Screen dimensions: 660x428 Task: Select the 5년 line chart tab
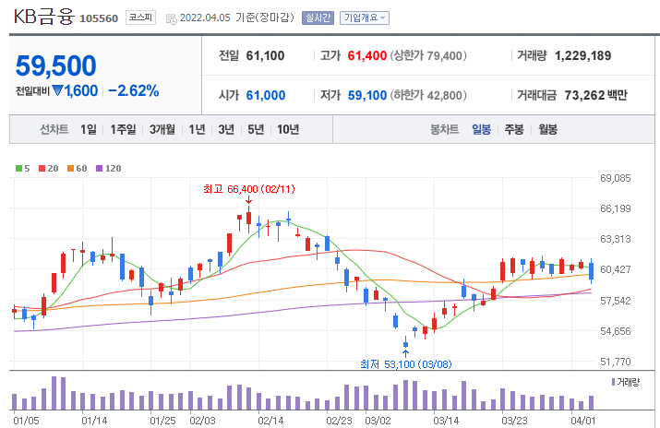click(x=256, y=129)
